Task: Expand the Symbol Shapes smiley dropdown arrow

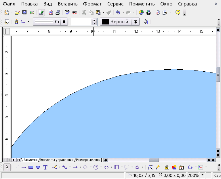Action: pyautogui.click(x=101, y=167)
